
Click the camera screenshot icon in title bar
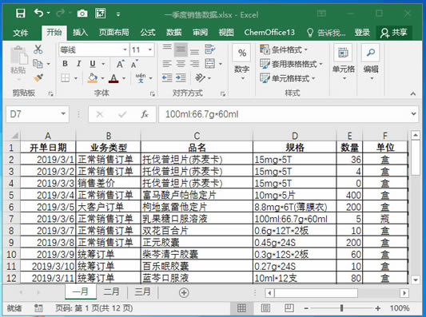click(x=82, y=14)
